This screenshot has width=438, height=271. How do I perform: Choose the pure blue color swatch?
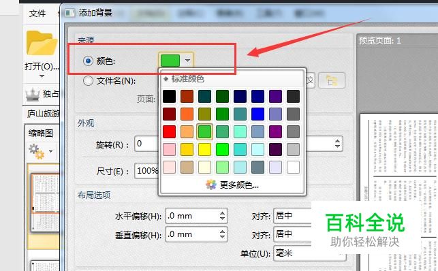click(257, 114)
